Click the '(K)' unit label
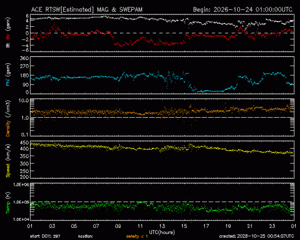The width and height of the screenshot is (300, 240). point(8,196)
